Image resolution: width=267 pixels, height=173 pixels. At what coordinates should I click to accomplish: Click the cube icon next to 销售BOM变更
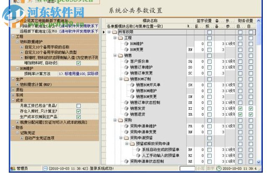tap(132, 97)
